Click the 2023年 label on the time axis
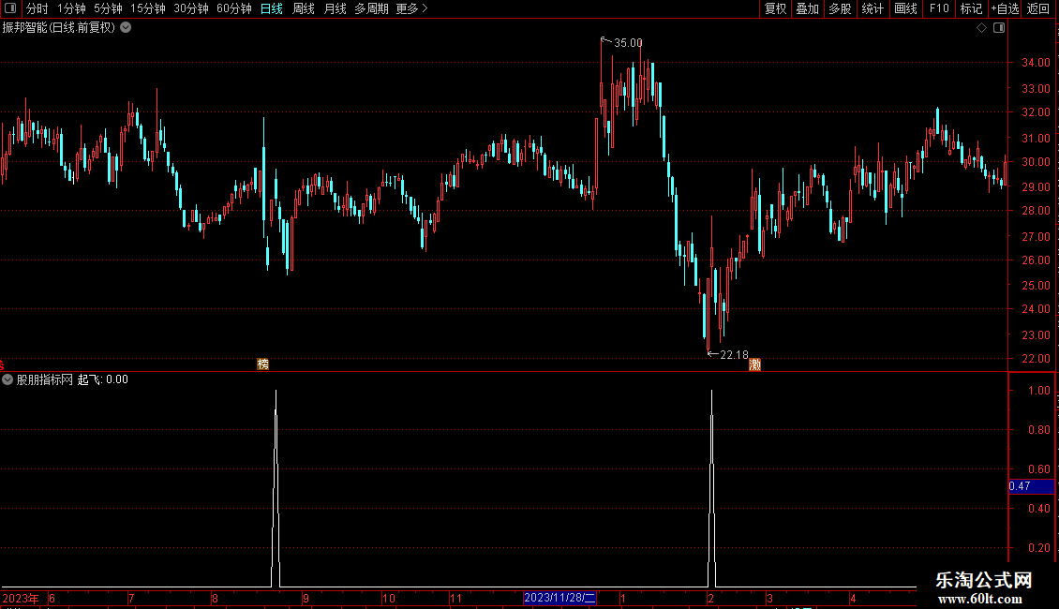Viewport: 1059px width, 609px height. pyautogui.click(x=21, y=598)
